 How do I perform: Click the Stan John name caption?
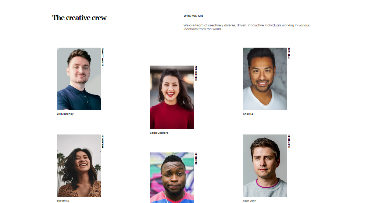point(250,201)
